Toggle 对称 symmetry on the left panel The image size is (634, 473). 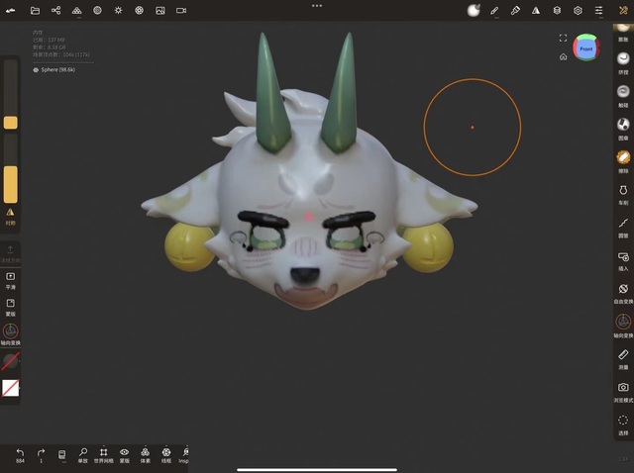[10, 215]
